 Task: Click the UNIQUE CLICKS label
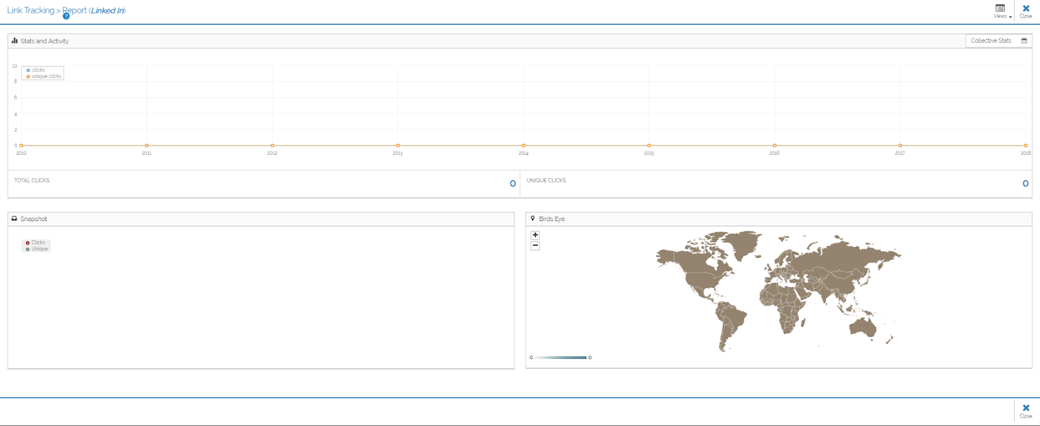tap(546, 180)
